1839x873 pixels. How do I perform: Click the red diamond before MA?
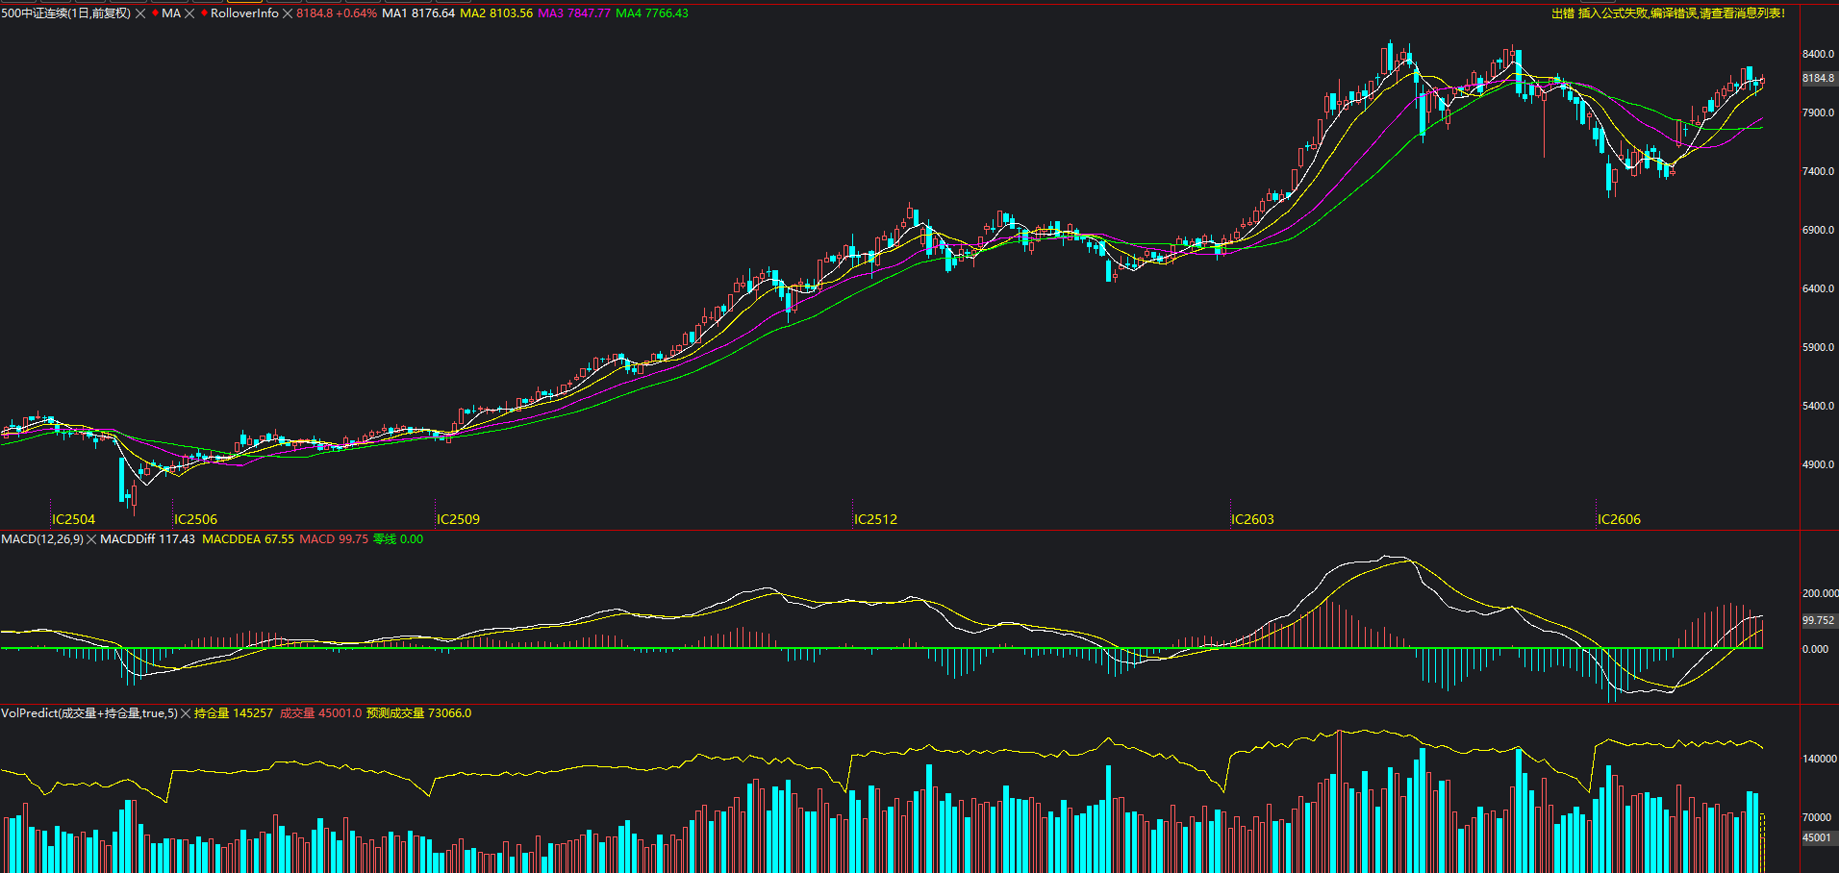pyautogui.click(x=155, y=13)
